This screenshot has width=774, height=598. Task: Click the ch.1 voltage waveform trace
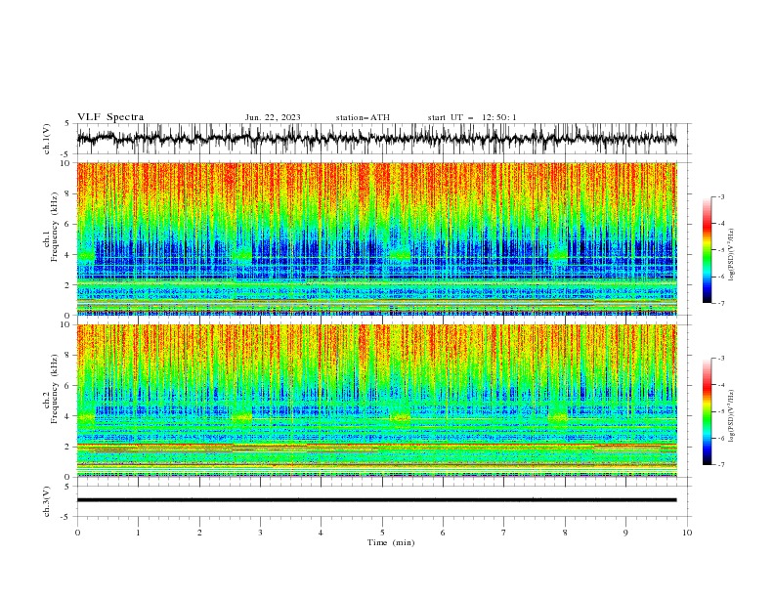click(376, 139)
